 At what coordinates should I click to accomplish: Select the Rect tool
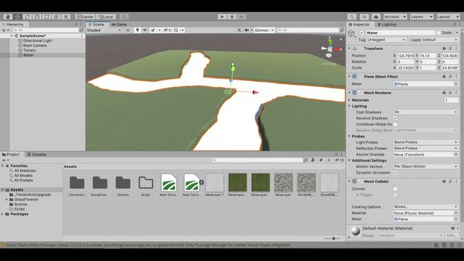click(x=46, y=17)
